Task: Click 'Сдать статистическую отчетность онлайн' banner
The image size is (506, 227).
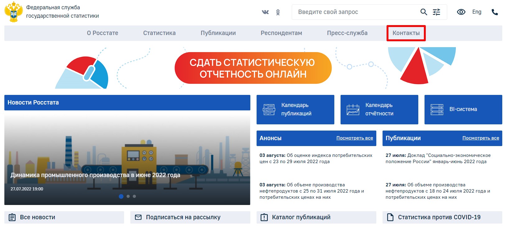Action: pos(253,68)
